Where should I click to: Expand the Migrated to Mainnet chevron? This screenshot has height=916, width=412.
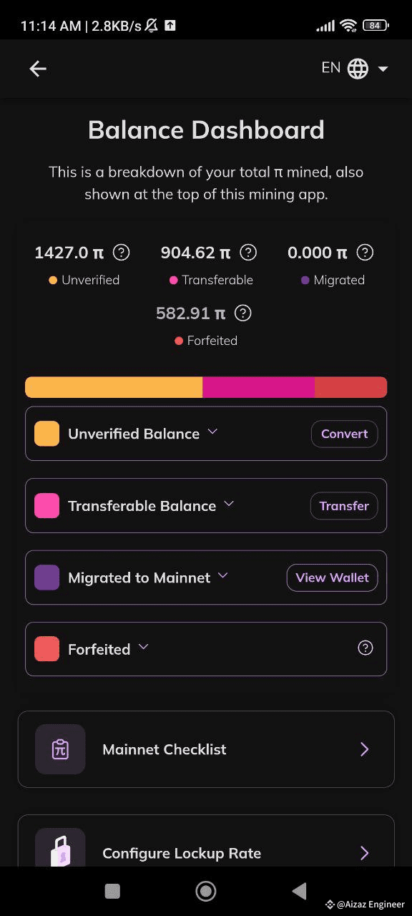click(222, 575)
